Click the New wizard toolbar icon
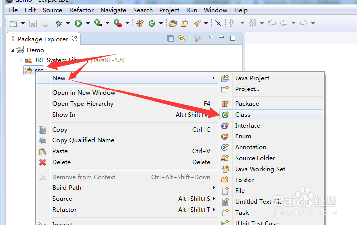This screenshot has height=225, width=357. coord(14,23)
